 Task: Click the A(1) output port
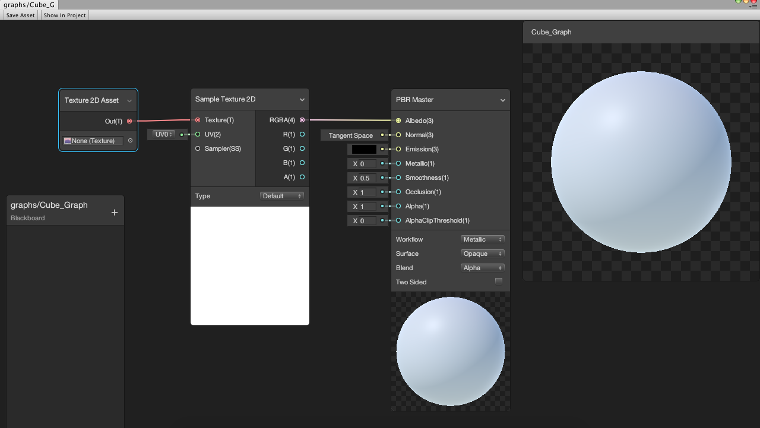[302, 177]
